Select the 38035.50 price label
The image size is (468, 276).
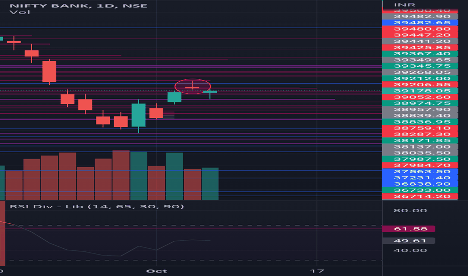tap(420, 153)
